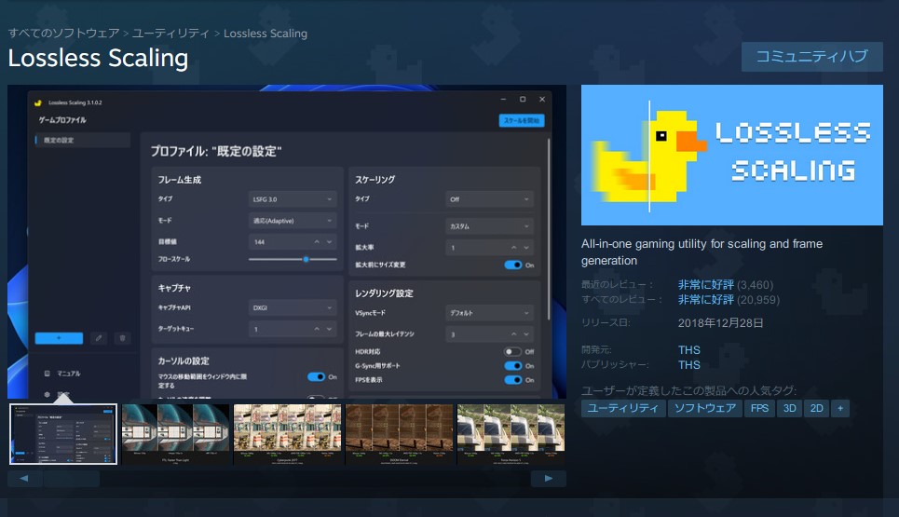The width and height of the screenshot is (899, 517).
Task: Select the 3D tag
Action: coord(789,408)
